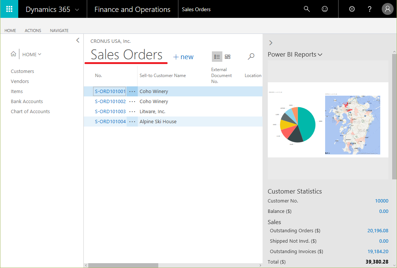Open row menu for S-ORD101003
This screenshot has height=268, width=397.
pos(132,112)
